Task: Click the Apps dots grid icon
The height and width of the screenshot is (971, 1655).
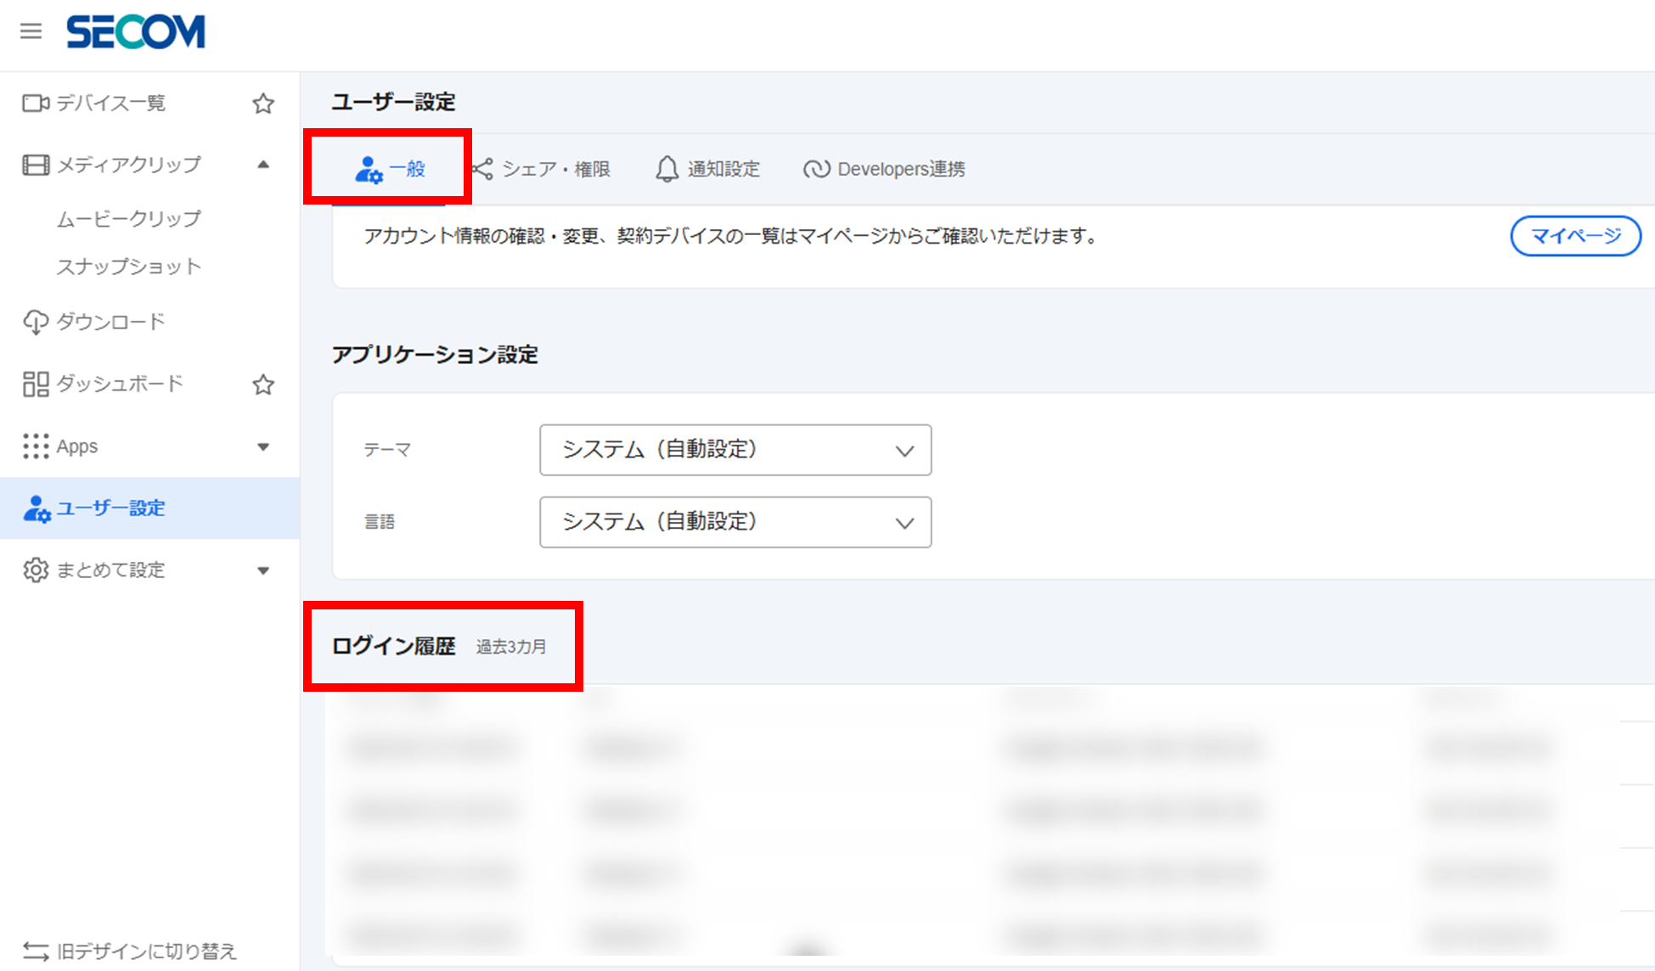Action: coord(36,446)
